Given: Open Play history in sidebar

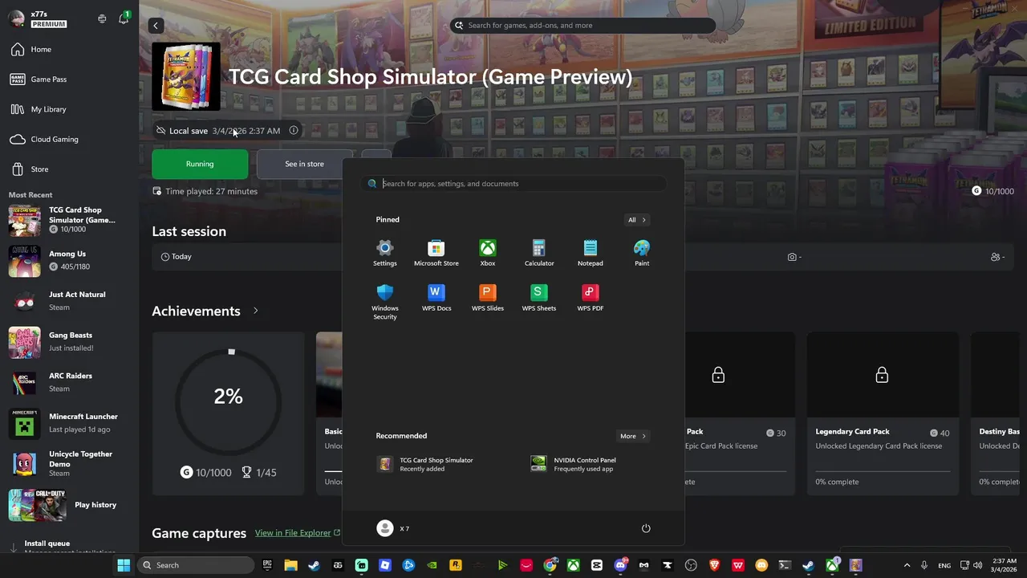Looking at the screenshot, I should [69, 505].
